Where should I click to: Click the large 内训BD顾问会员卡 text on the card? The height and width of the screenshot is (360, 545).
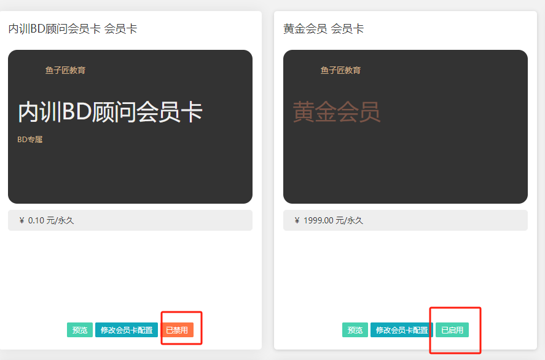(110, 112)
